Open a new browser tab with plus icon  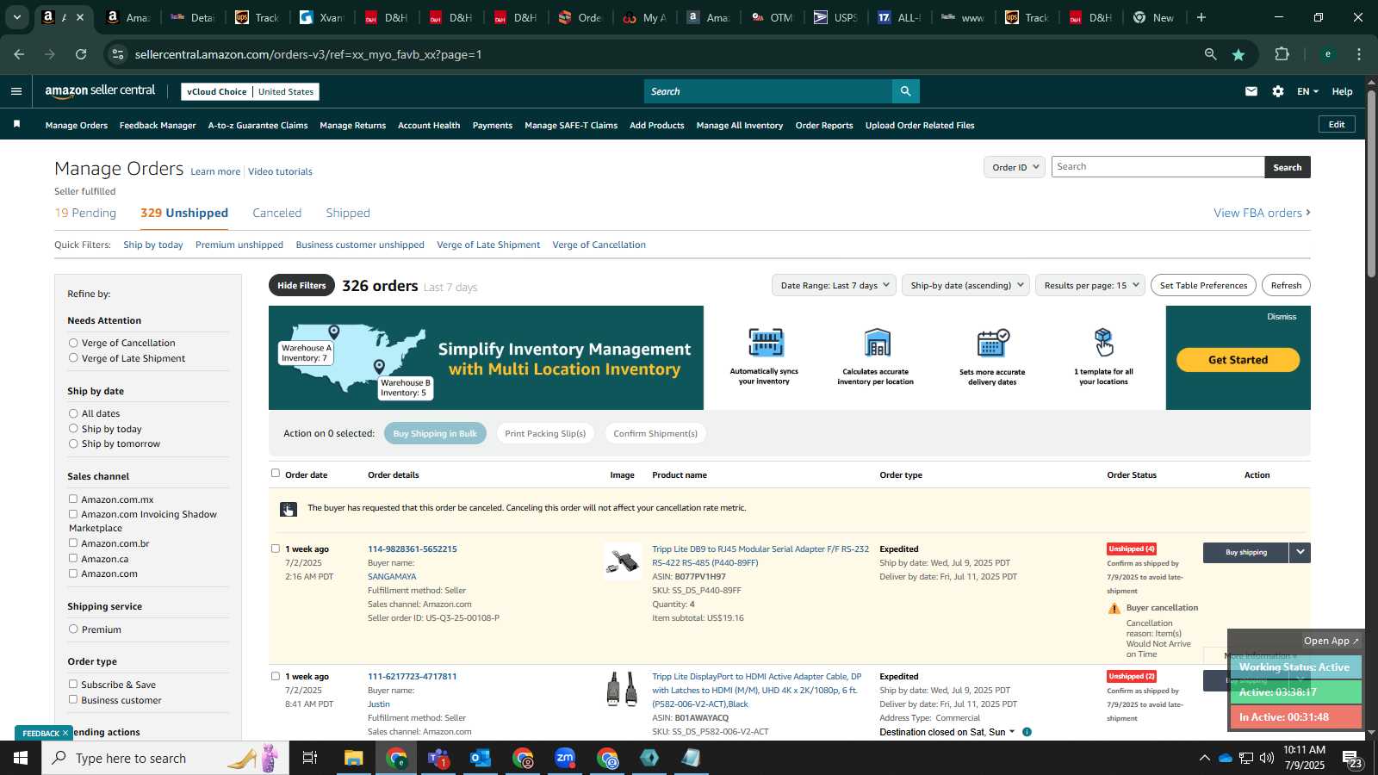(1201, 17)
